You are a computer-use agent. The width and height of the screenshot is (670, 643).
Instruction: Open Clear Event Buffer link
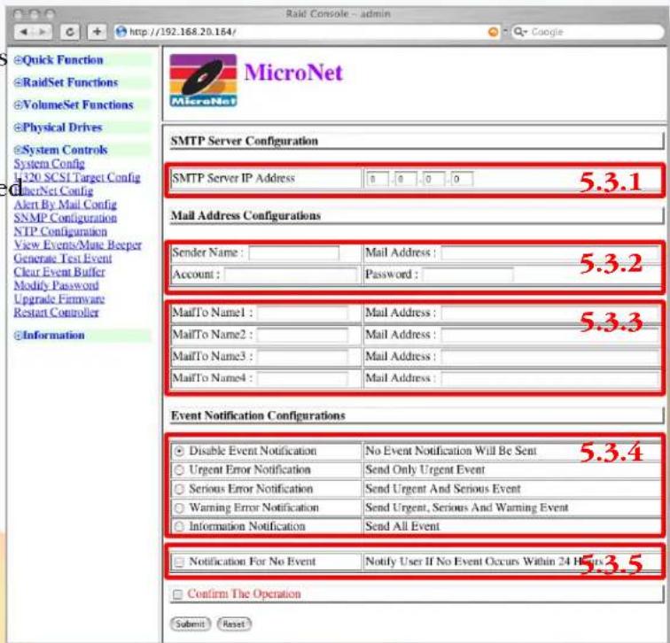click(x=59, y=272)
